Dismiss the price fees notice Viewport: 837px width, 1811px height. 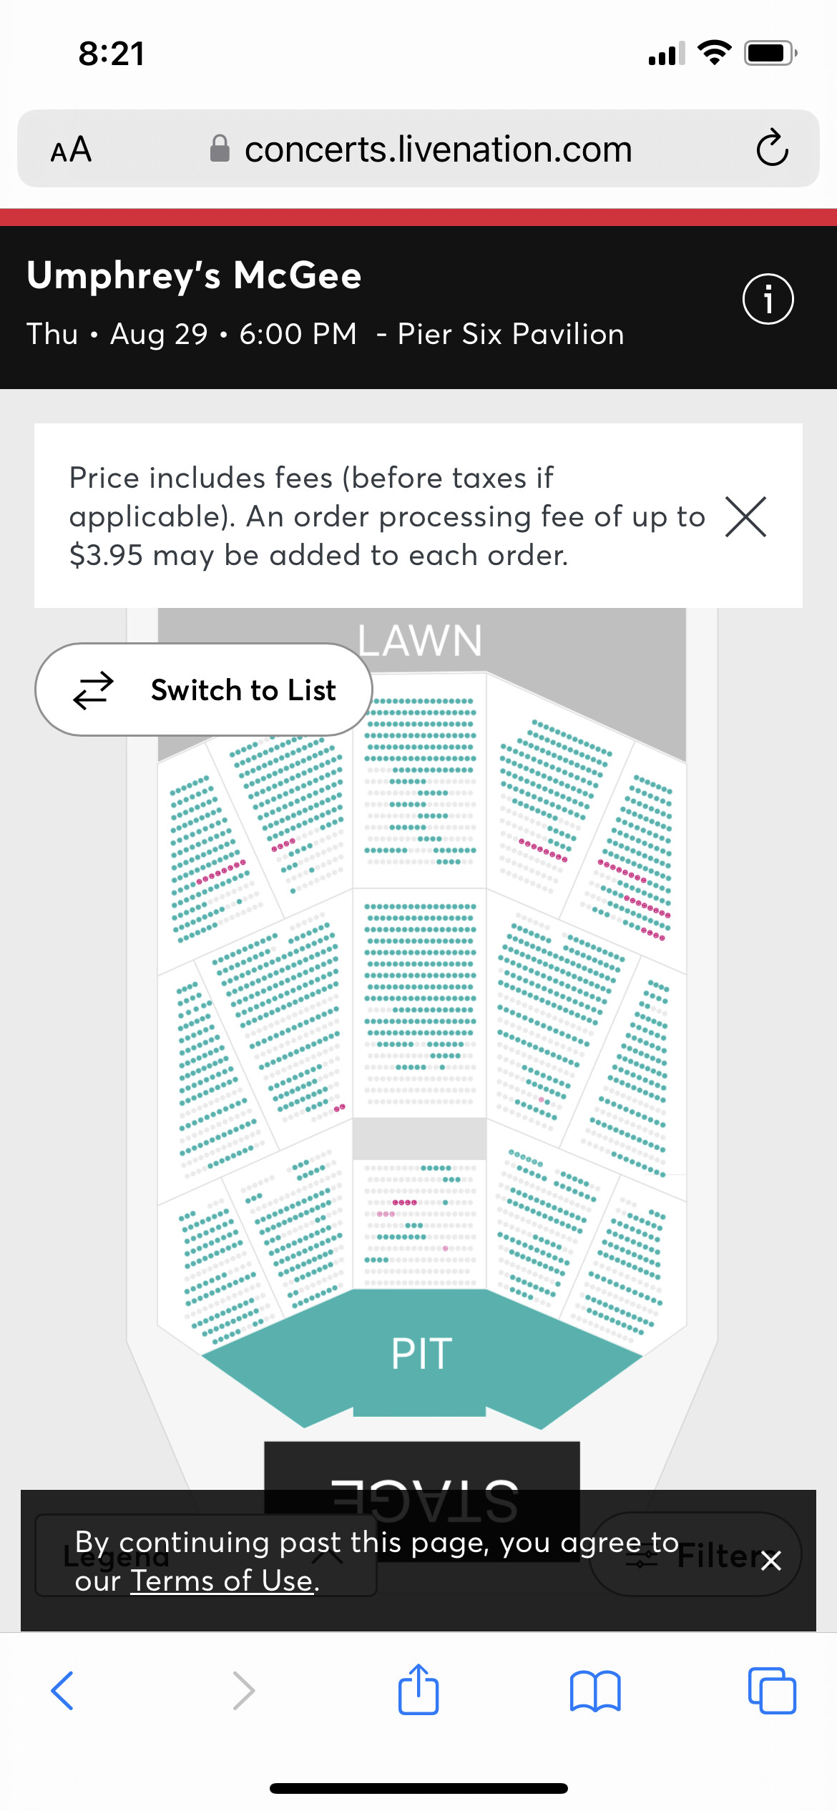pyautogui.click(x=745, y=516)
